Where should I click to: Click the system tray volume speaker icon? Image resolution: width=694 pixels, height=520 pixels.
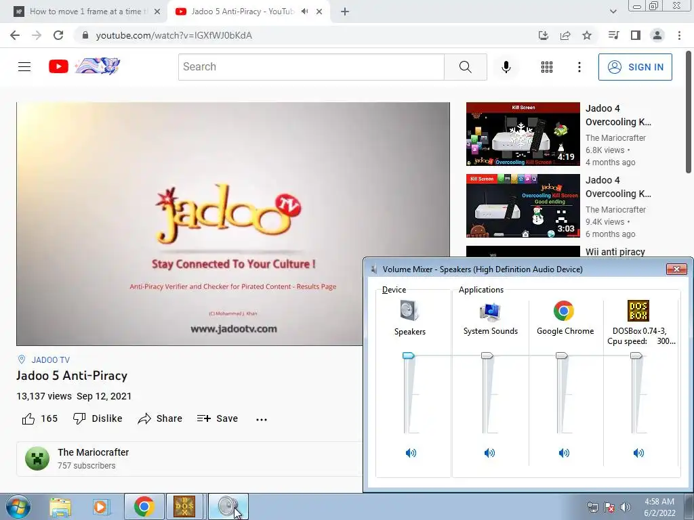(626, 507)
